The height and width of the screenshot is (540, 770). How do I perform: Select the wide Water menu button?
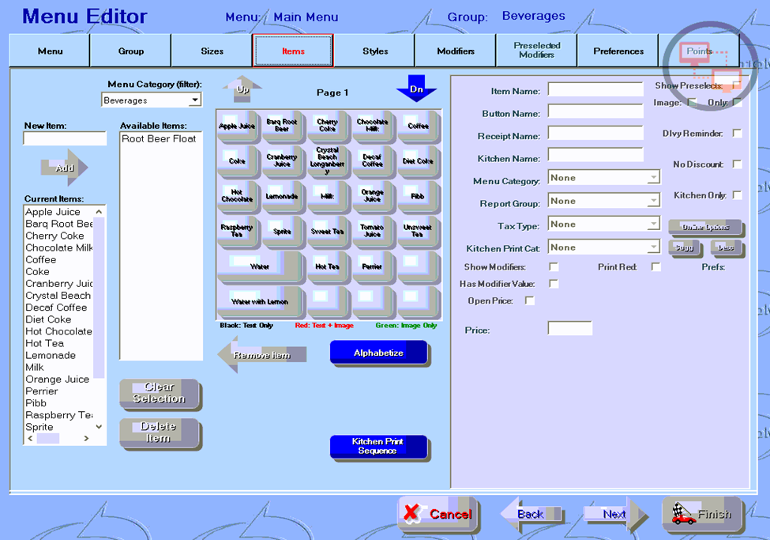261,266
